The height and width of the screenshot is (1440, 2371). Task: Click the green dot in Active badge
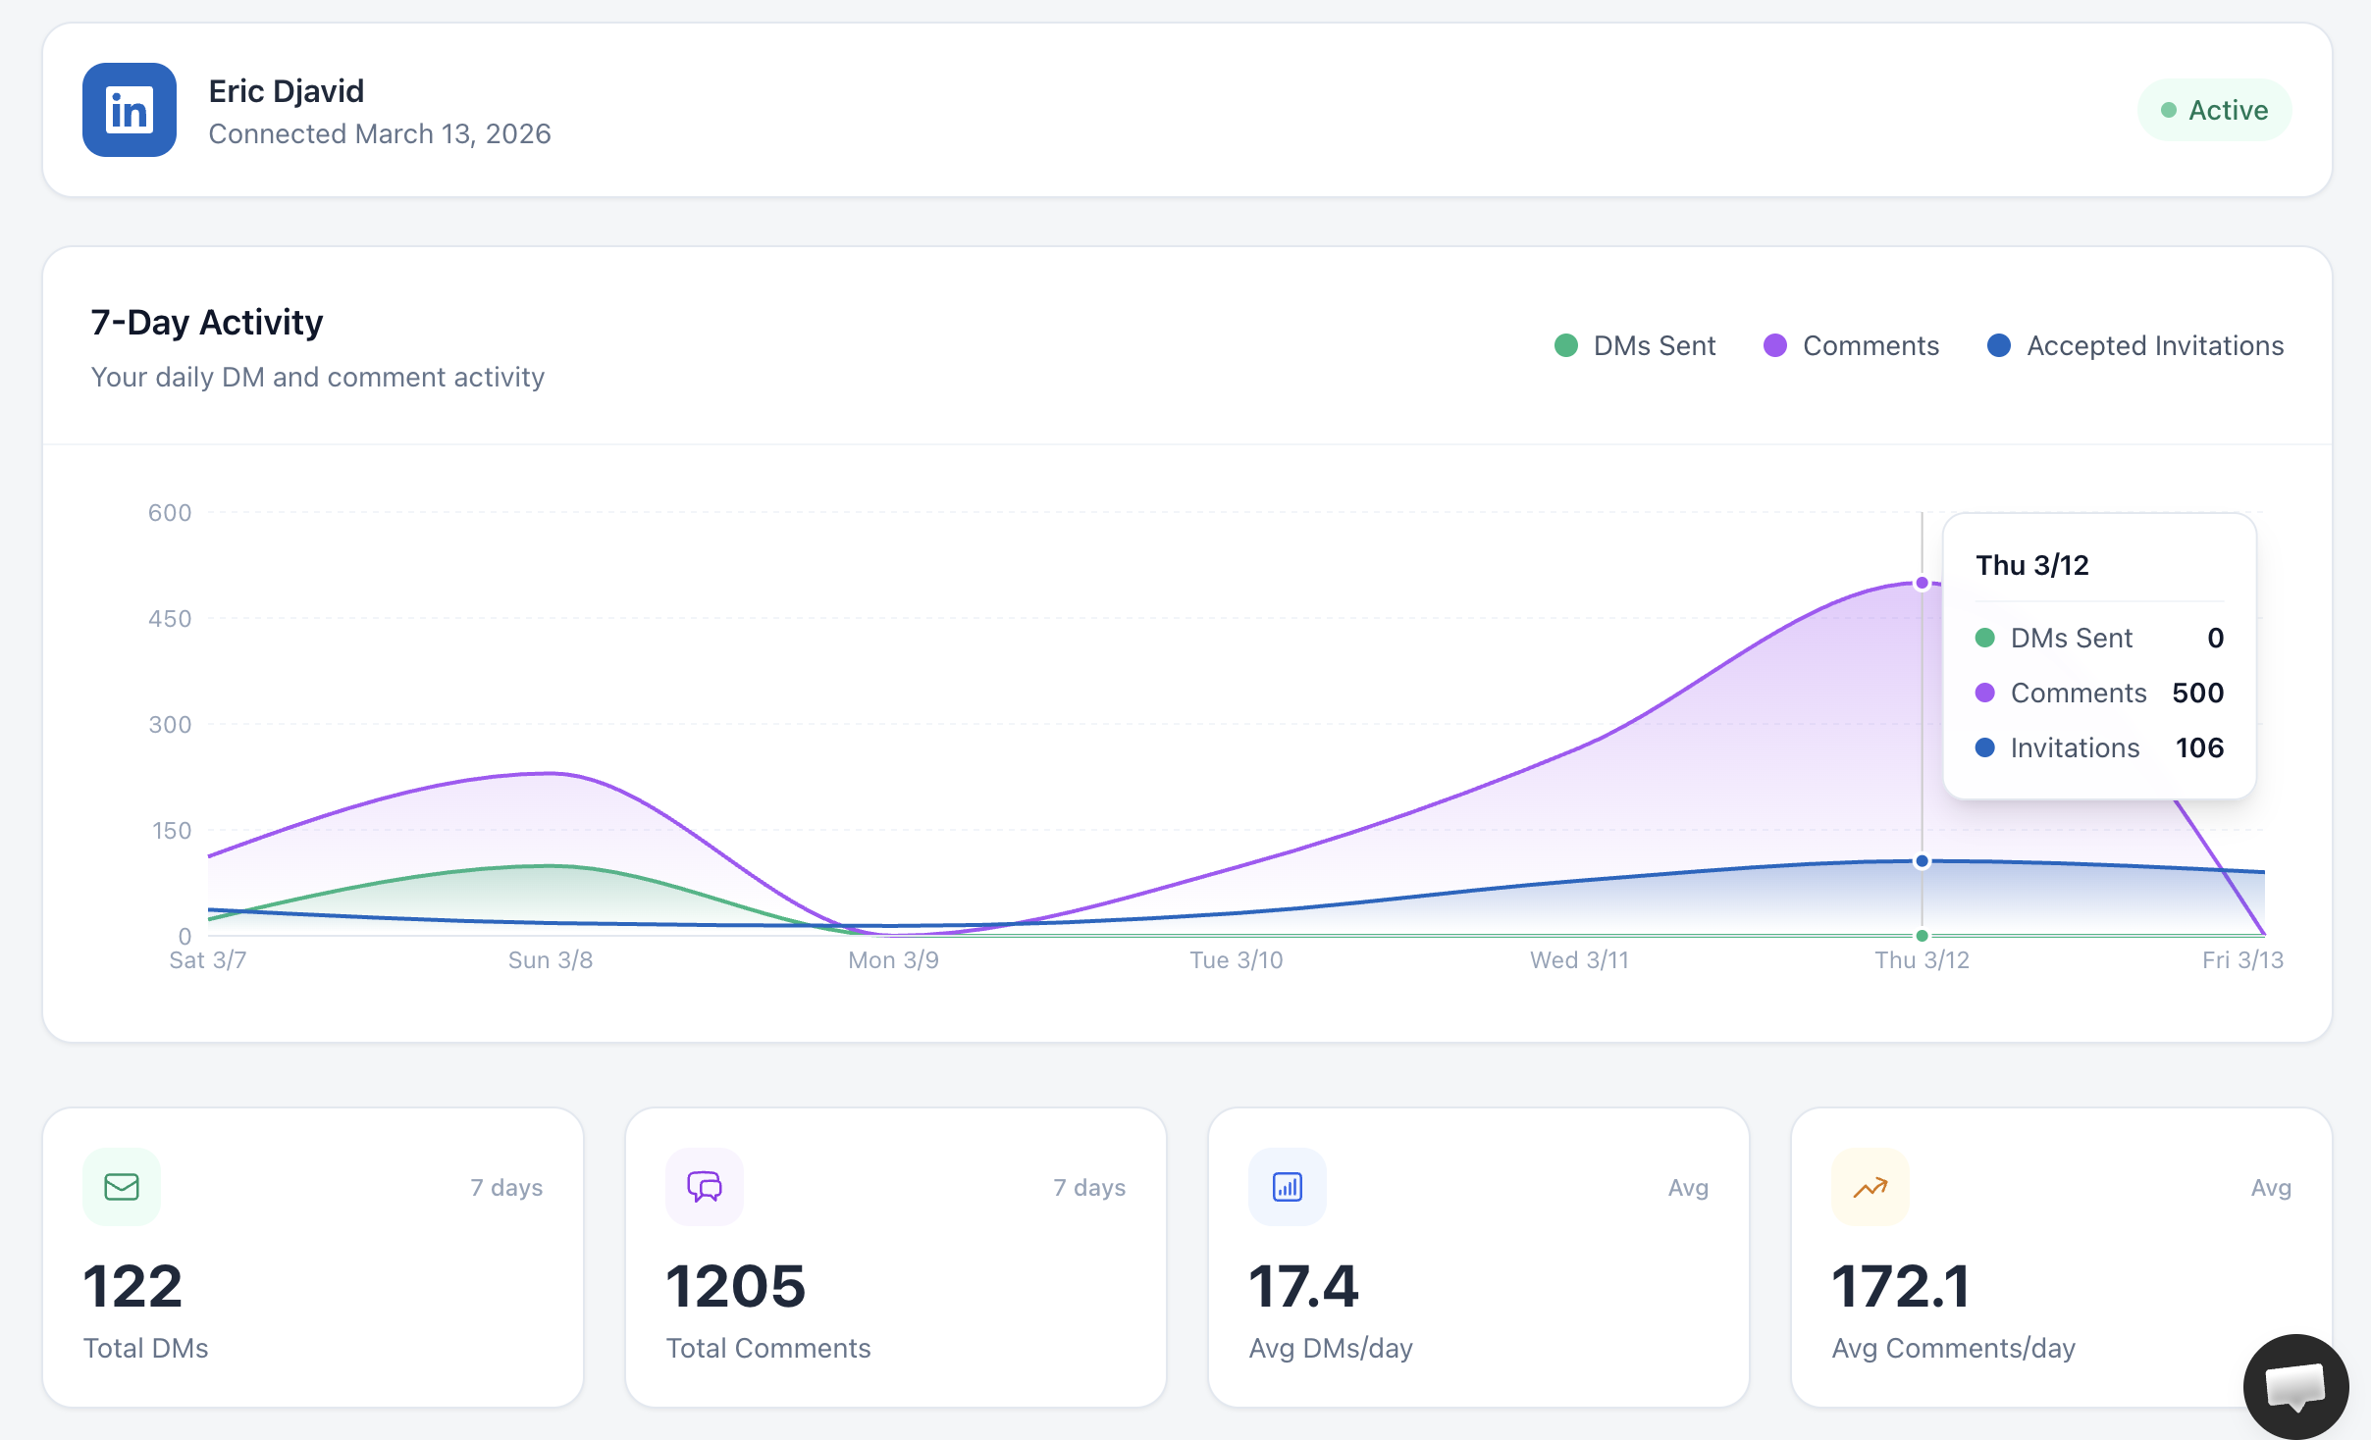coord(2169,110)
